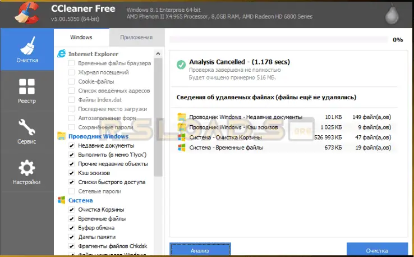Enable Временные файлы браузера checkbox

click(x=71, y=63)
